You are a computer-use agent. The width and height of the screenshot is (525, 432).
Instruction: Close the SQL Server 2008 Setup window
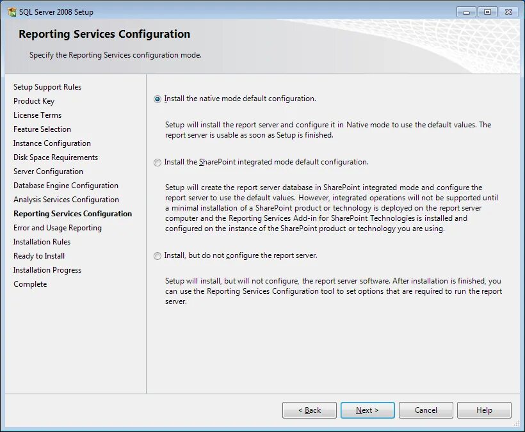coord(508,12)
